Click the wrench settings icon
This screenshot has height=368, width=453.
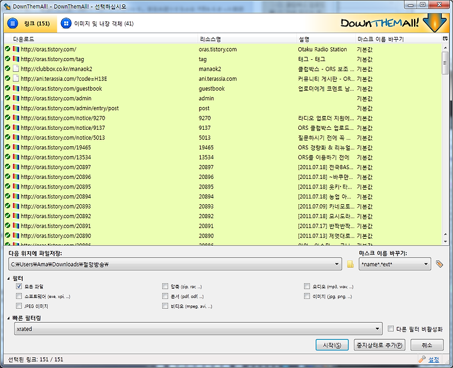point(422,359)
